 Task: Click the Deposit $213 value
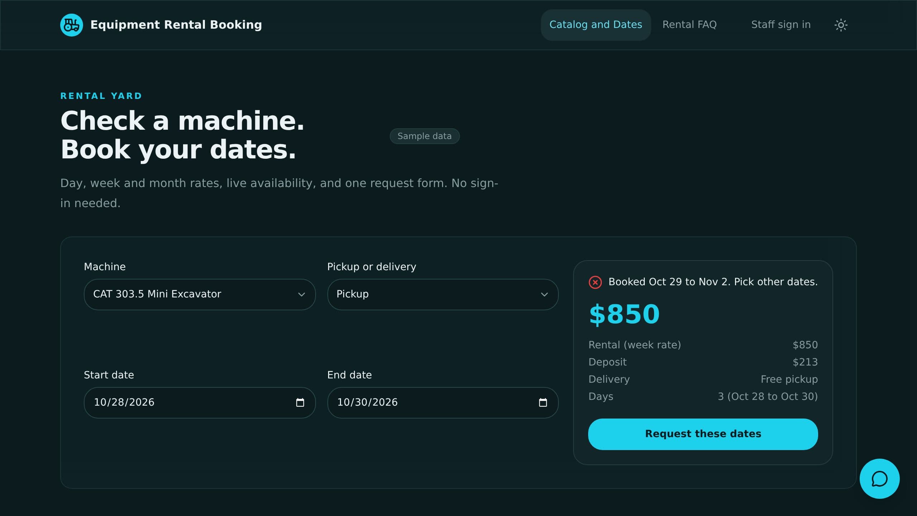[x=805, y=362]
